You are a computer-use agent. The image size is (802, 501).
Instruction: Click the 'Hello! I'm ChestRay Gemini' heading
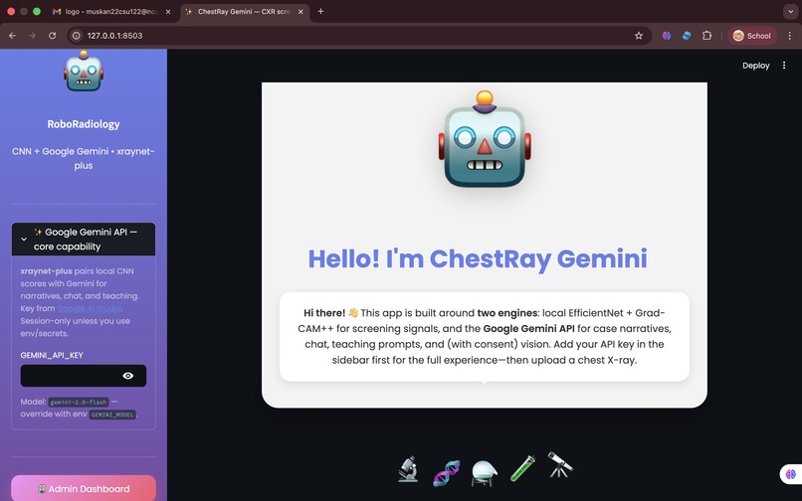[478, 258]
